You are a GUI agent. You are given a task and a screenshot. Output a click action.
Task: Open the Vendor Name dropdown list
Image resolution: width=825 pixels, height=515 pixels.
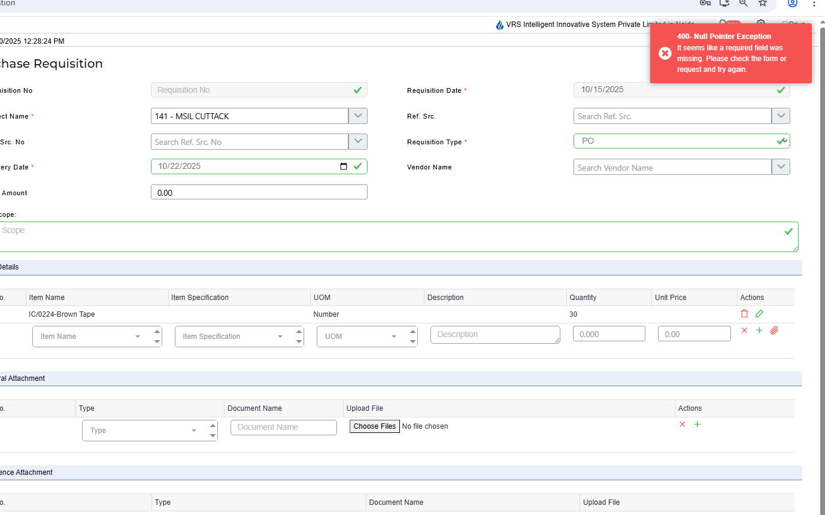pyautogui.click(x=781, y=167)
